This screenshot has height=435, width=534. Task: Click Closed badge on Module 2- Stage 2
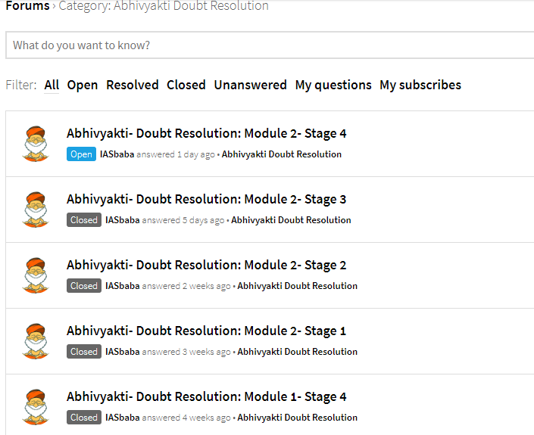[x=84, y=286]
